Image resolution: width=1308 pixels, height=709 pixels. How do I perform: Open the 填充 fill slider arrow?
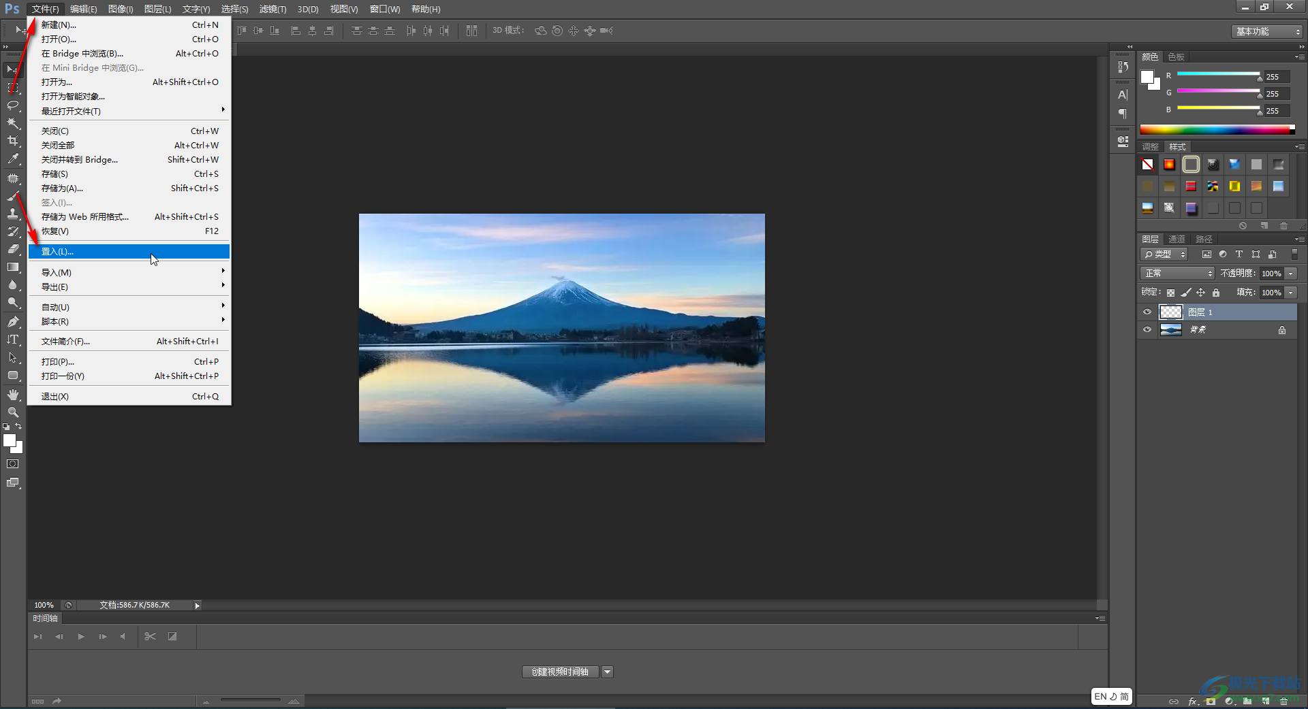click(x=1291, y=293)
